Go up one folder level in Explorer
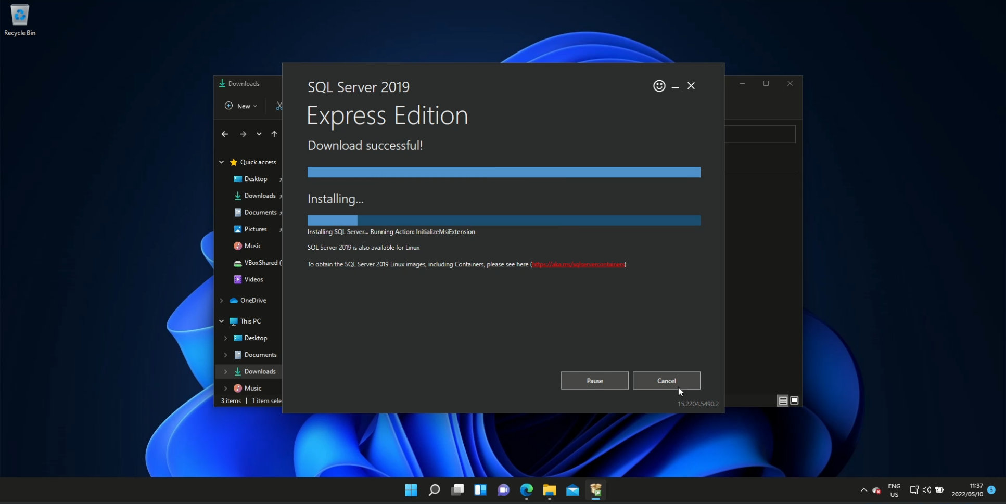Image resolution: width=1006 pixels, height=504 pixels. 274,134
